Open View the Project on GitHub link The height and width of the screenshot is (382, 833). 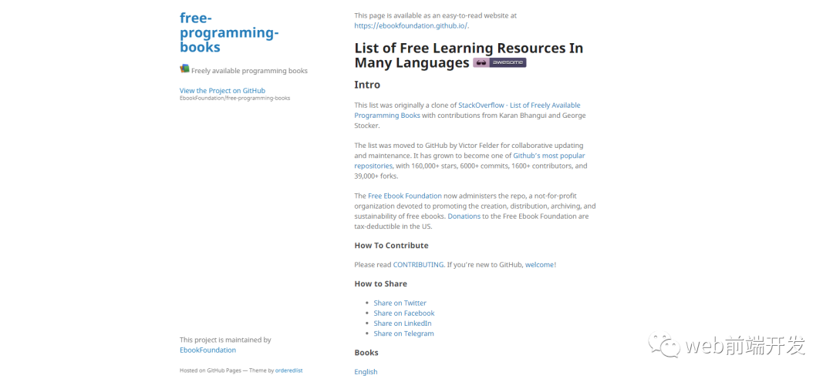coord(222,91)
